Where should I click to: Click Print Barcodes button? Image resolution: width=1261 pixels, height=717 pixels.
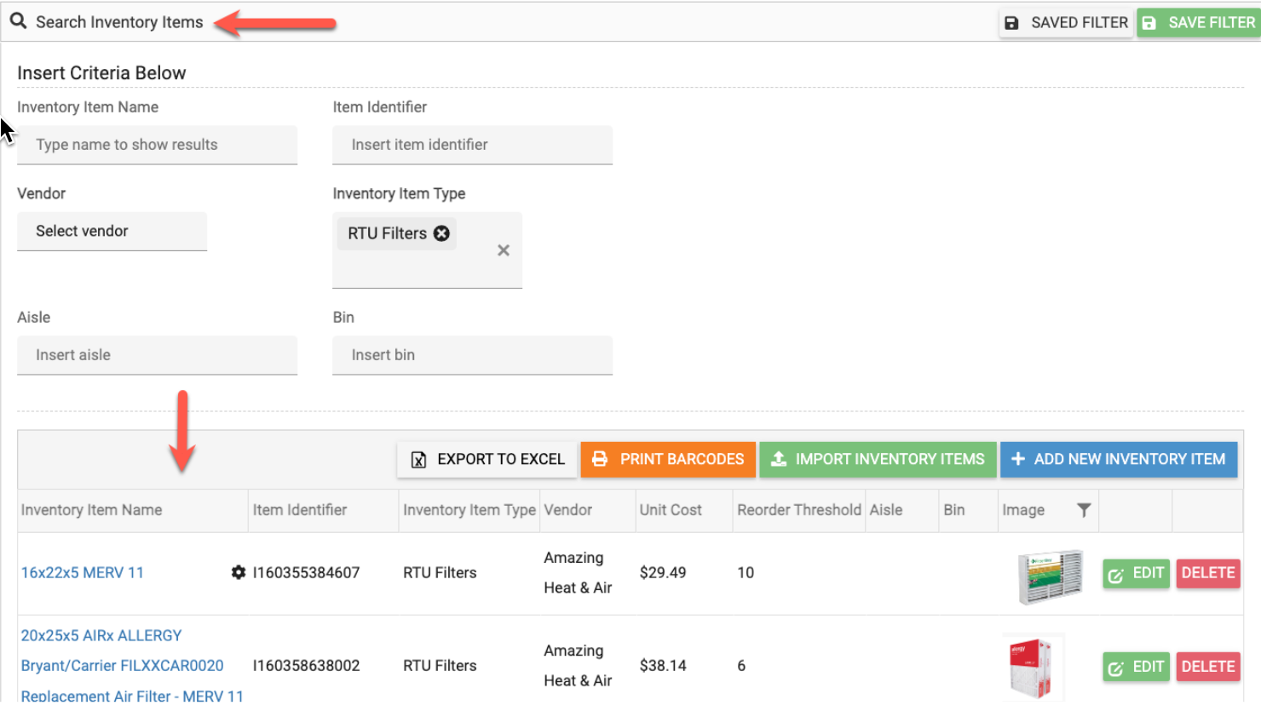(x=668, y=459)
